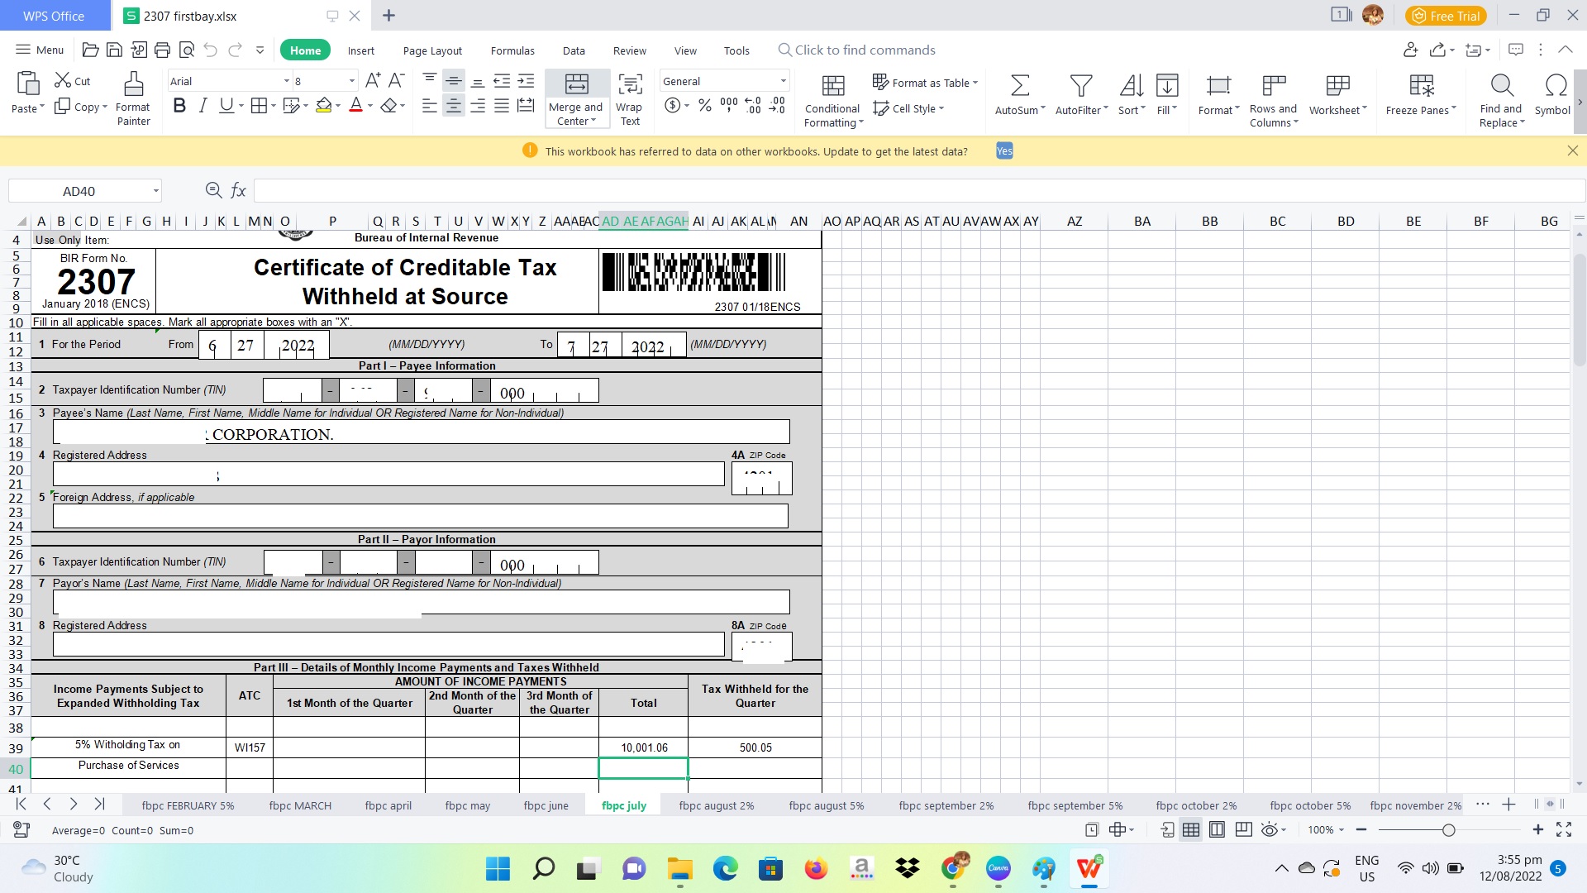This screenshot has height=893, width=1587.
Task: Click the Freeze Panes icon
Action: [1421, 85]
